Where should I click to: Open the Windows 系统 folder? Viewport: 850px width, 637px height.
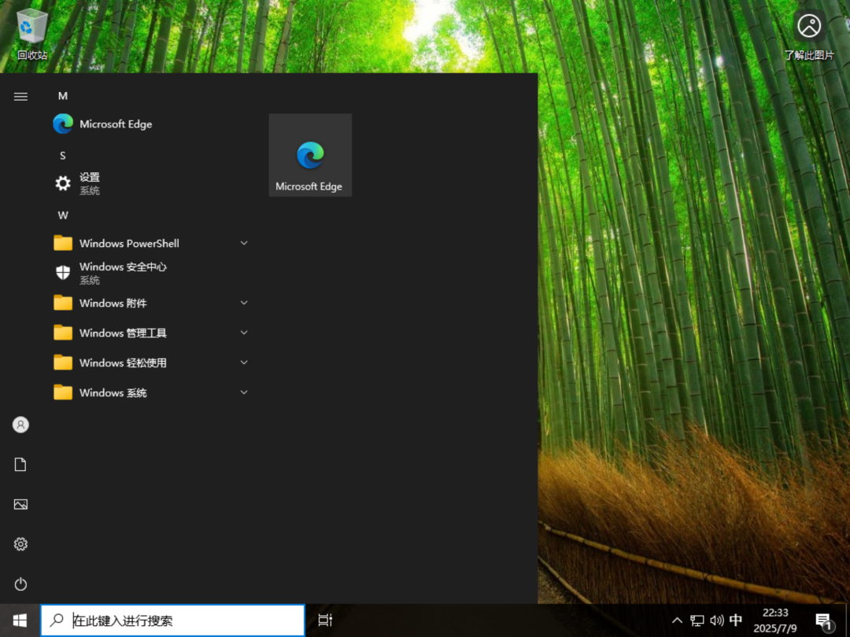[x=150, y=392]
